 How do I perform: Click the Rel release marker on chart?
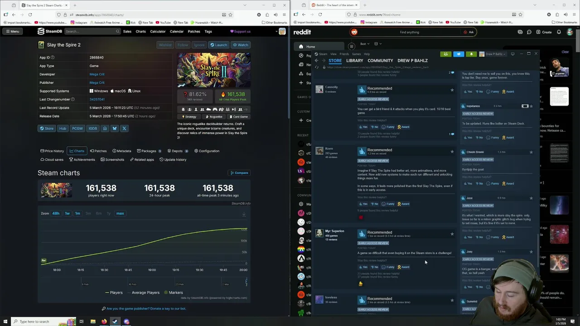point(43,260)
